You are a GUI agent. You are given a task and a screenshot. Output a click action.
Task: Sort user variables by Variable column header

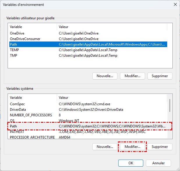click(32, 27)
